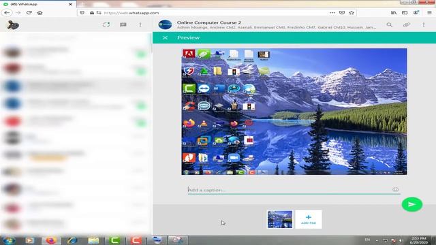The image size is (436, 245).
Task: Click Firefox icon in taskbar
Action: point(51,240)
